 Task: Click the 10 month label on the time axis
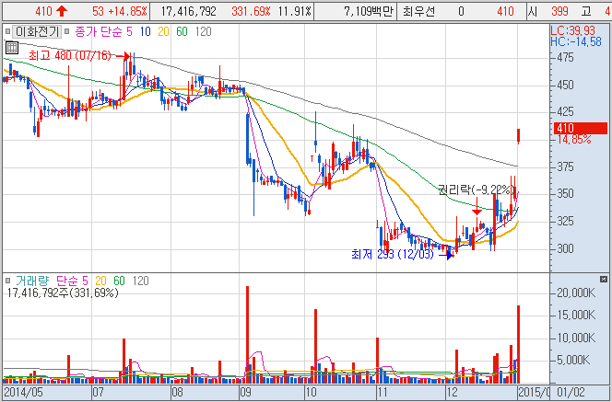(x=312, y=392)
